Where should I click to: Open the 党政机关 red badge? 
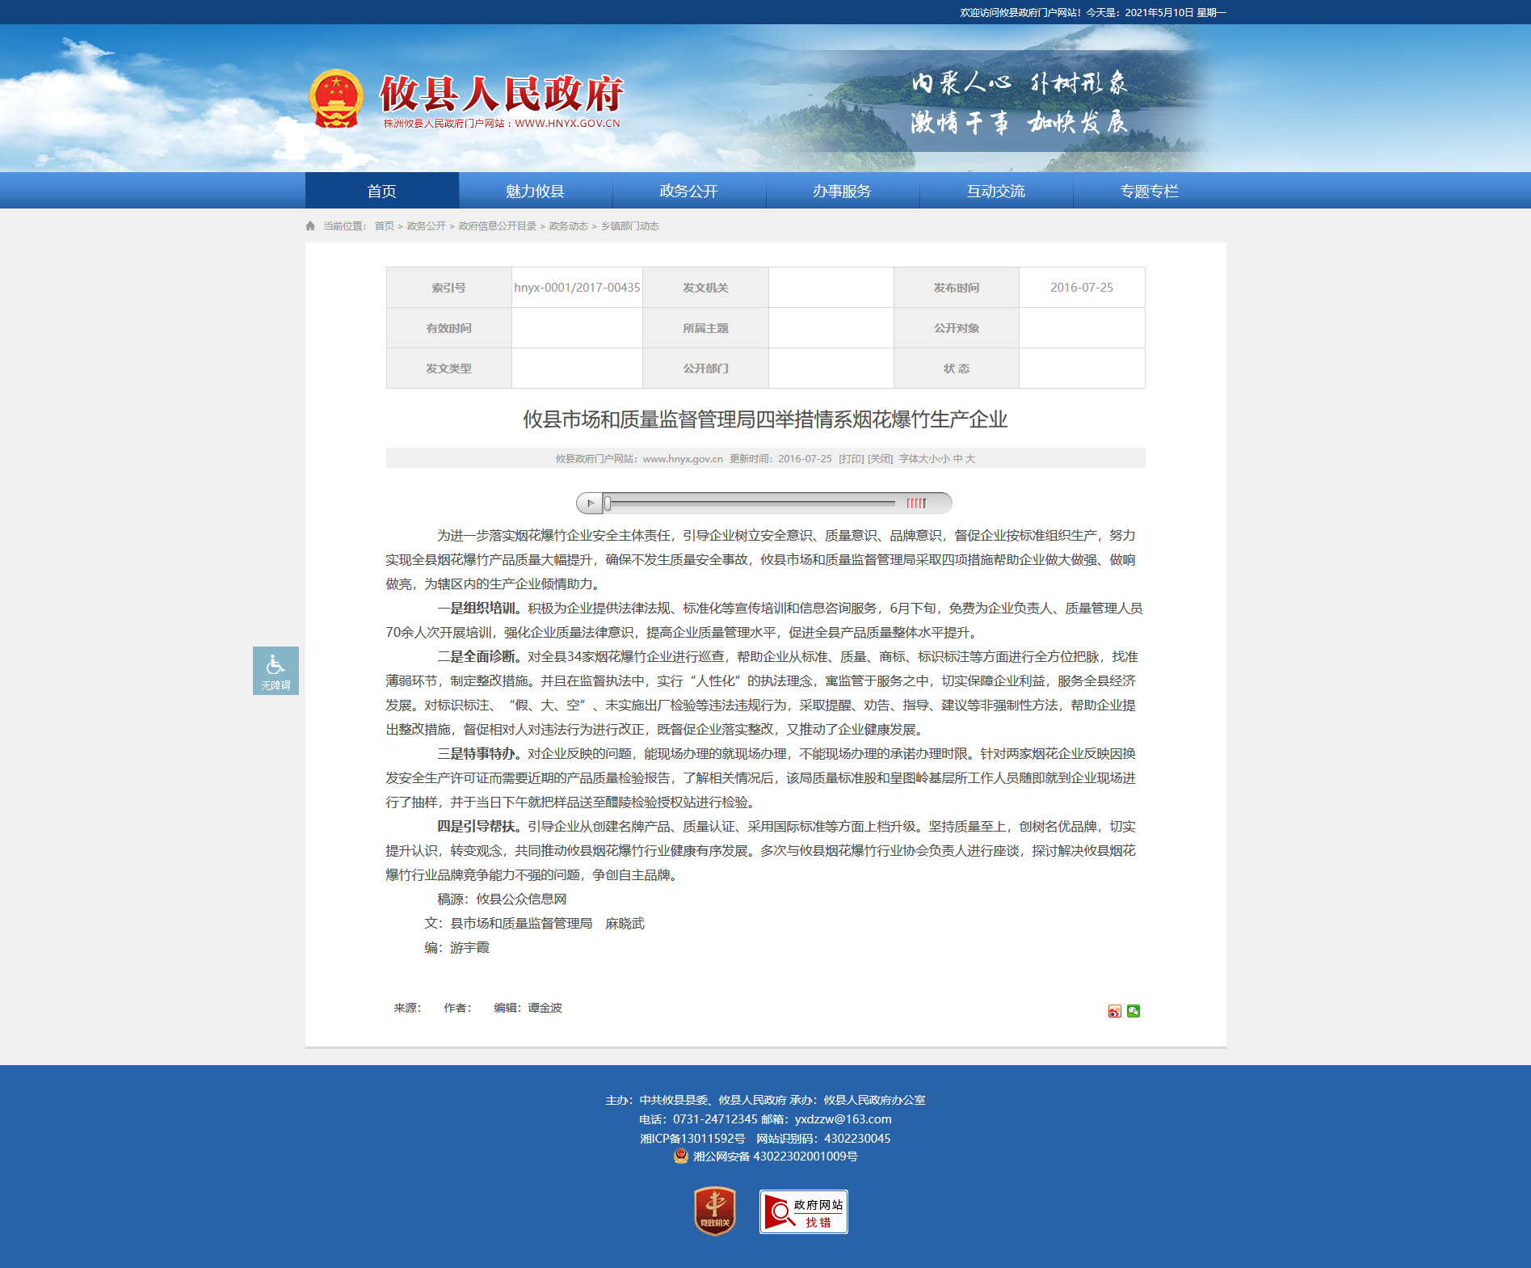(x=714, y=1211)
